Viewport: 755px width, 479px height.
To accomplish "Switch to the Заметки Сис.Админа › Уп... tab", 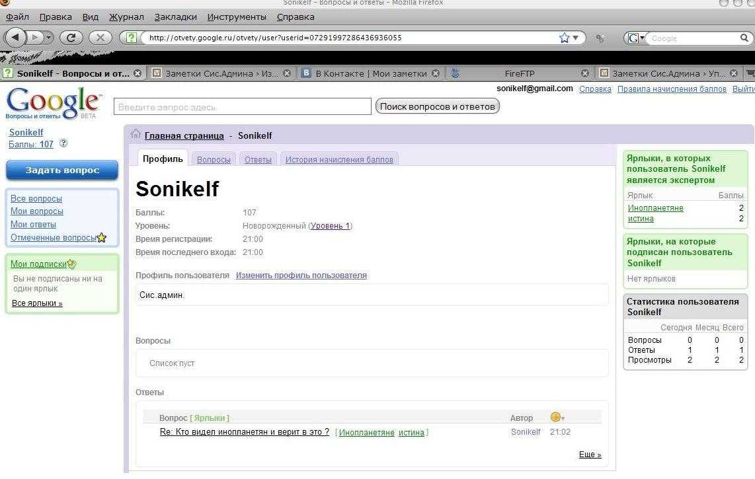I will click(668, 73).
